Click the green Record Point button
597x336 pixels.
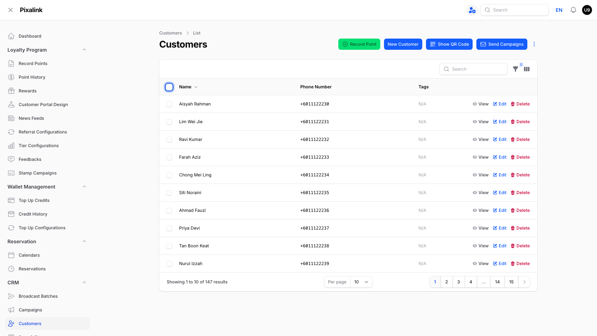pos(359,44)
